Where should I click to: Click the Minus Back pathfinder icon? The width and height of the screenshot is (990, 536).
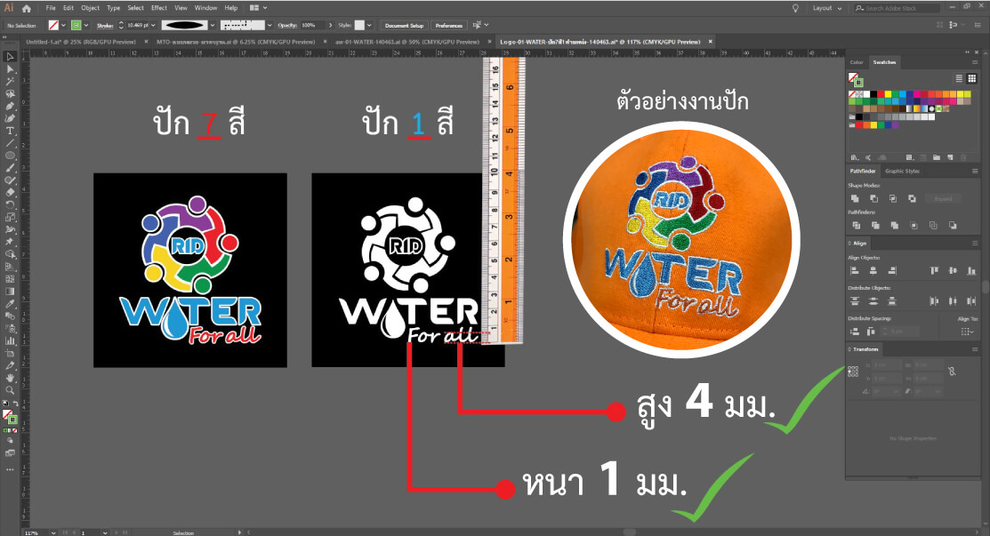pos(953,225)
